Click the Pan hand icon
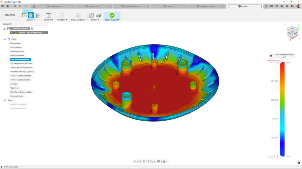The height and width of the screenshot is (169, 302). tap(144, 161)
